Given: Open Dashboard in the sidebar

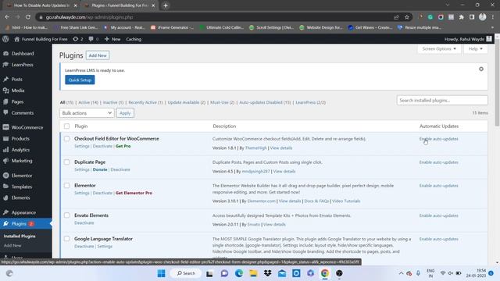Looking at the screenshot, I should coord(23,54).
